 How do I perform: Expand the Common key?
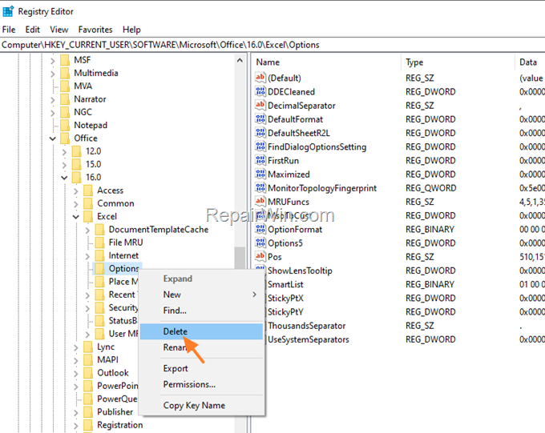click(x=76, y=203)
